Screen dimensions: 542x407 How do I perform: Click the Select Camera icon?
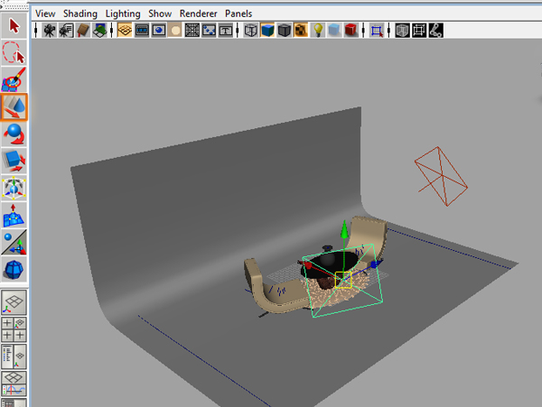point(50,31)
